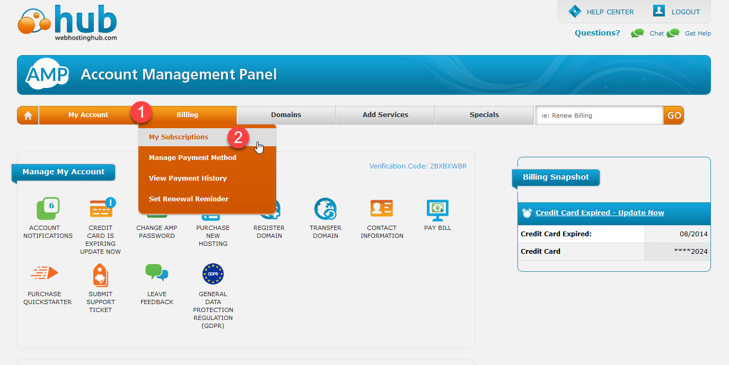Click the Help Center button

[601, 12]
